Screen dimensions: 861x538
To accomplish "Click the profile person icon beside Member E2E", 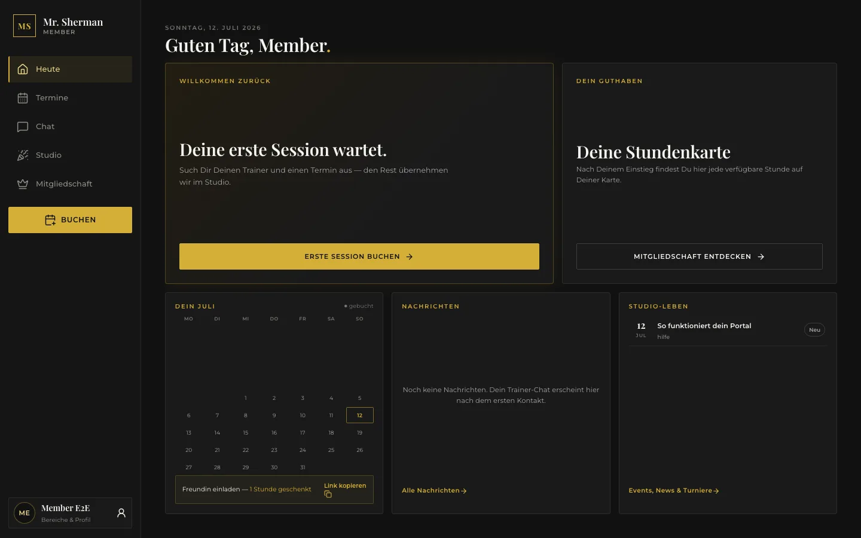I will click(121, 513).
